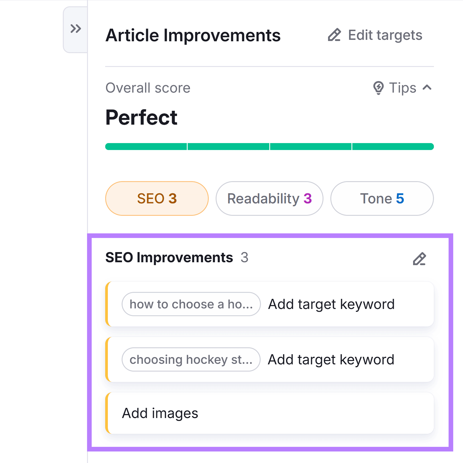463x463 pixels.
Task: Expand the hockey sticks keyword chip
Action: click(x=191, y=360)
